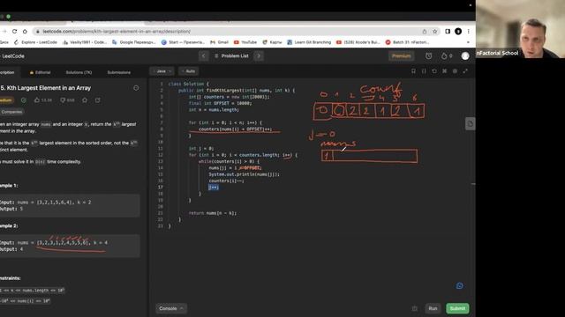Open the Java language dropdown

pos(162,71)
